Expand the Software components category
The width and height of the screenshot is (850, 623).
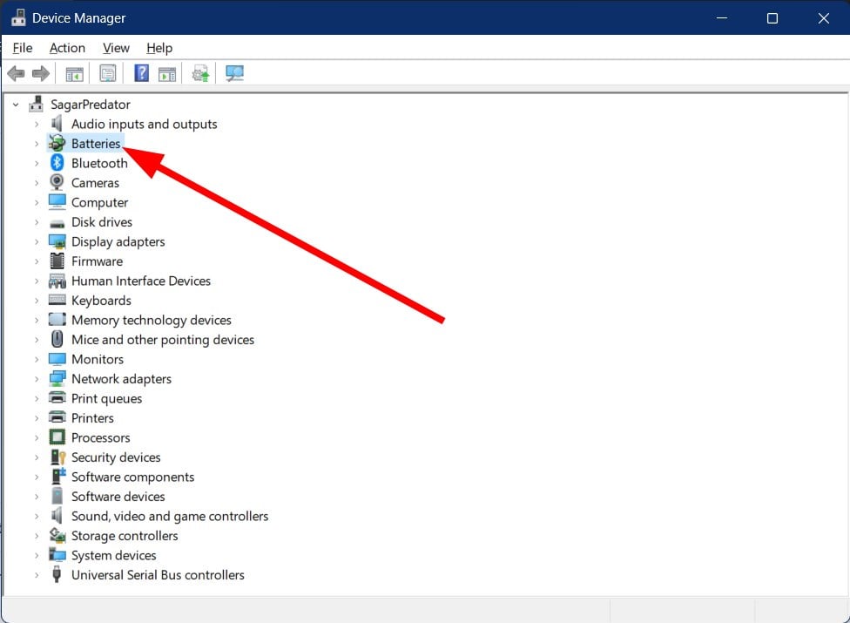pyautogui.click(x=37, y=477)
